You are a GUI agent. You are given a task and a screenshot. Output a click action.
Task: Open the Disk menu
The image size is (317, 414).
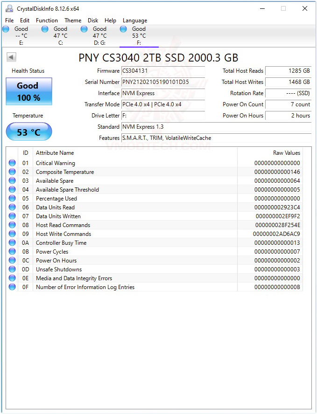click(93, 21)
